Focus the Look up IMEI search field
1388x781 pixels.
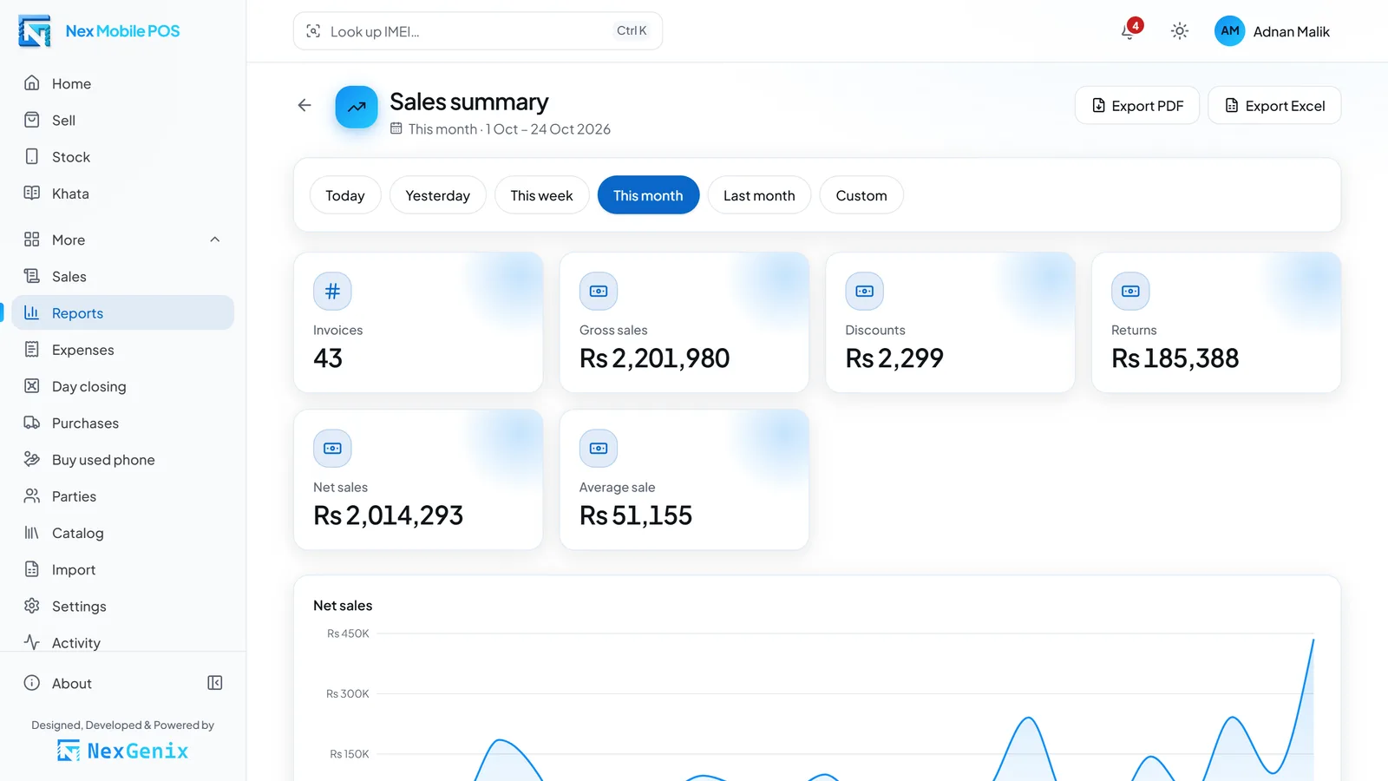click(x=478, y=31)
